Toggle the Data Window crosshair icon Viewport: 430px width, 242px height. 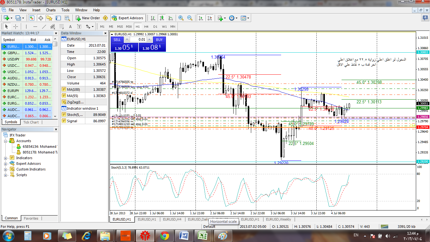pos(41,18)
